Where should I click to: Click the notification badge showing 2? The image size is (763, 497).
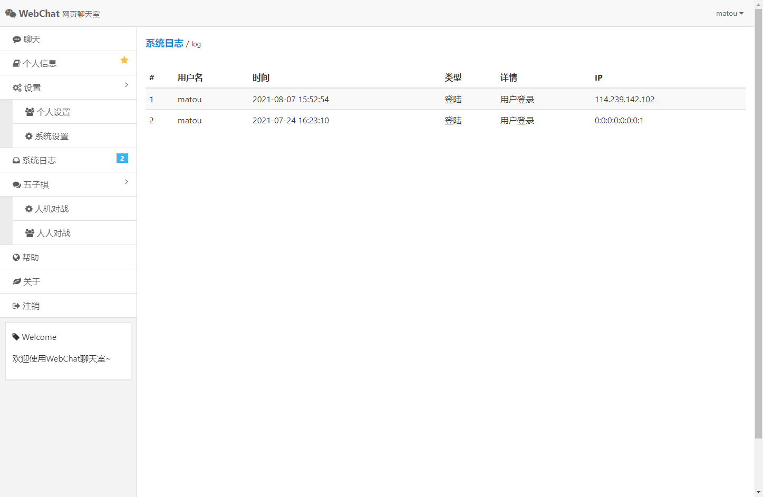click(122, 158)
